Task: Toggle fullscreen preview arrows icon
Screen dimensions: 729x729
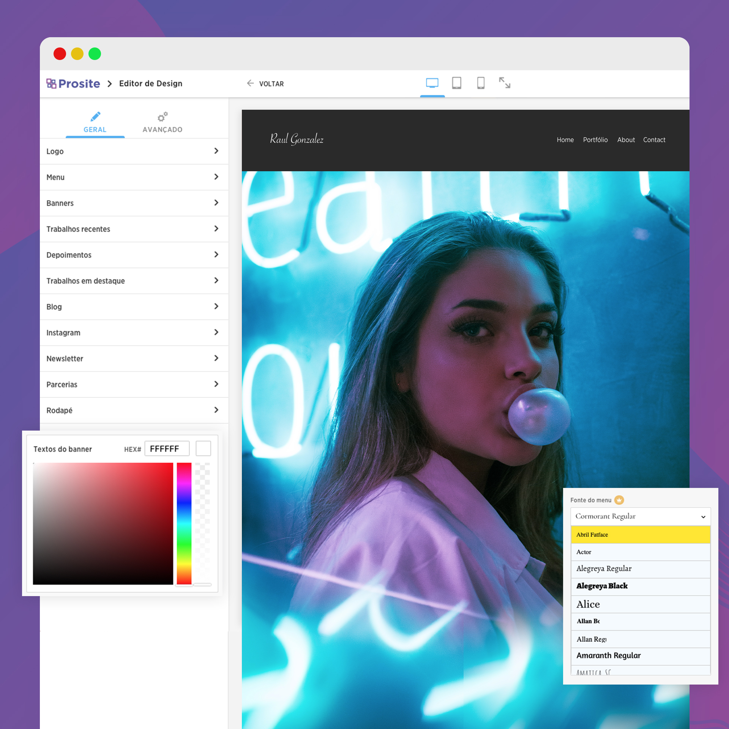Action: (x=504, y=83)
